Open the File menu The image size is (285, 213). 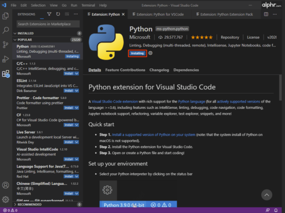13,5
